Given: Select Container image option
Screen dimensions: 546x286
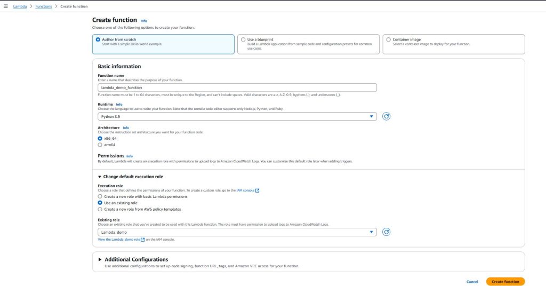Looking at the screenshot, I should click(x=388, y=39).
